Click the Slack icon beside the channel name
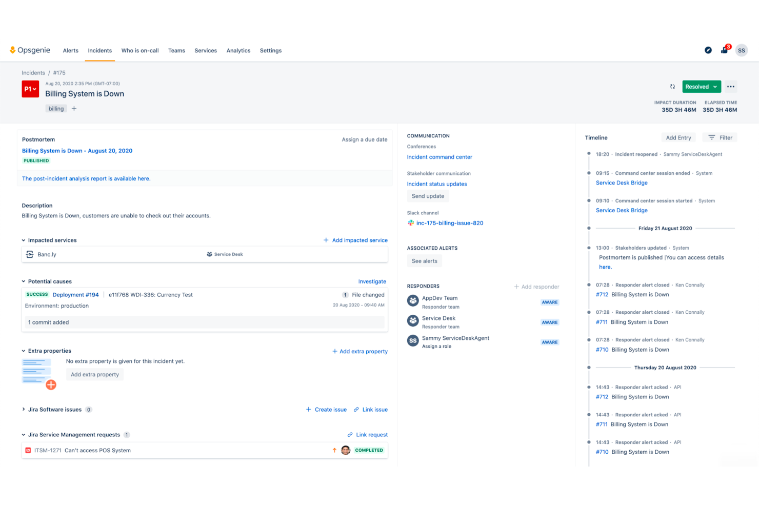This screenshot has height=506, width=759. pos(411,222)
